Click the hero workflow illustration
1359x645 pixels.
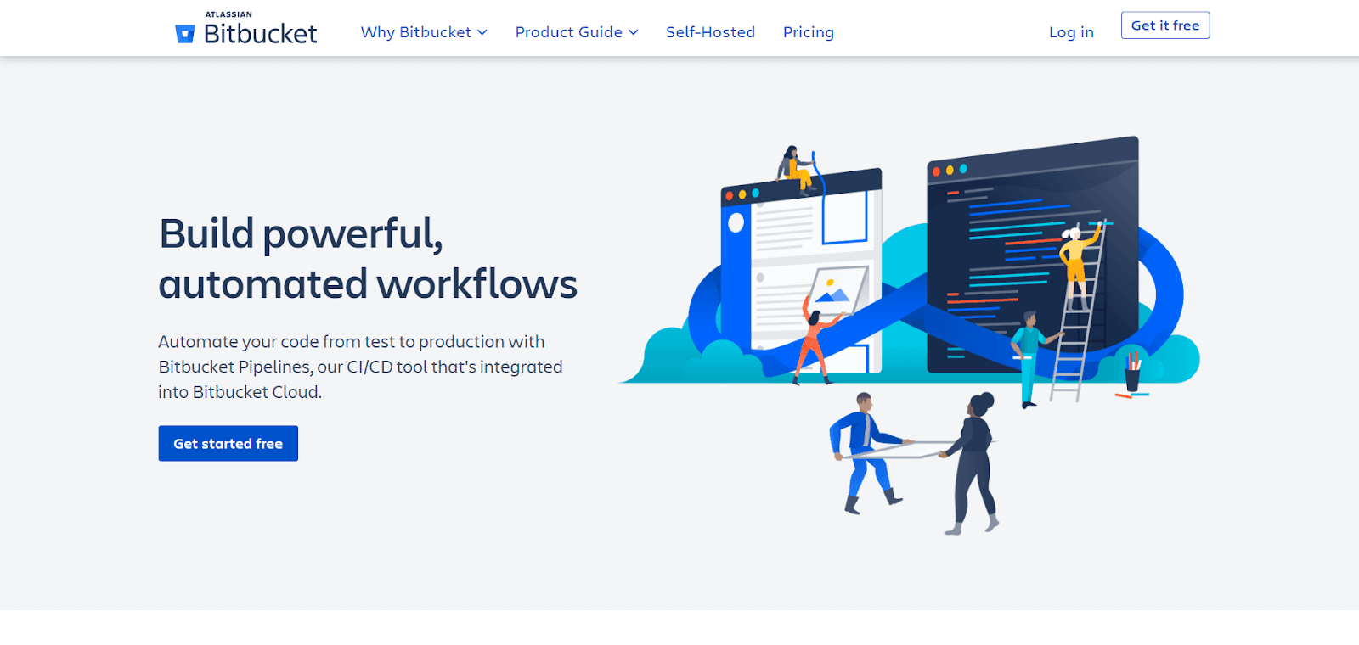(909, 335)
